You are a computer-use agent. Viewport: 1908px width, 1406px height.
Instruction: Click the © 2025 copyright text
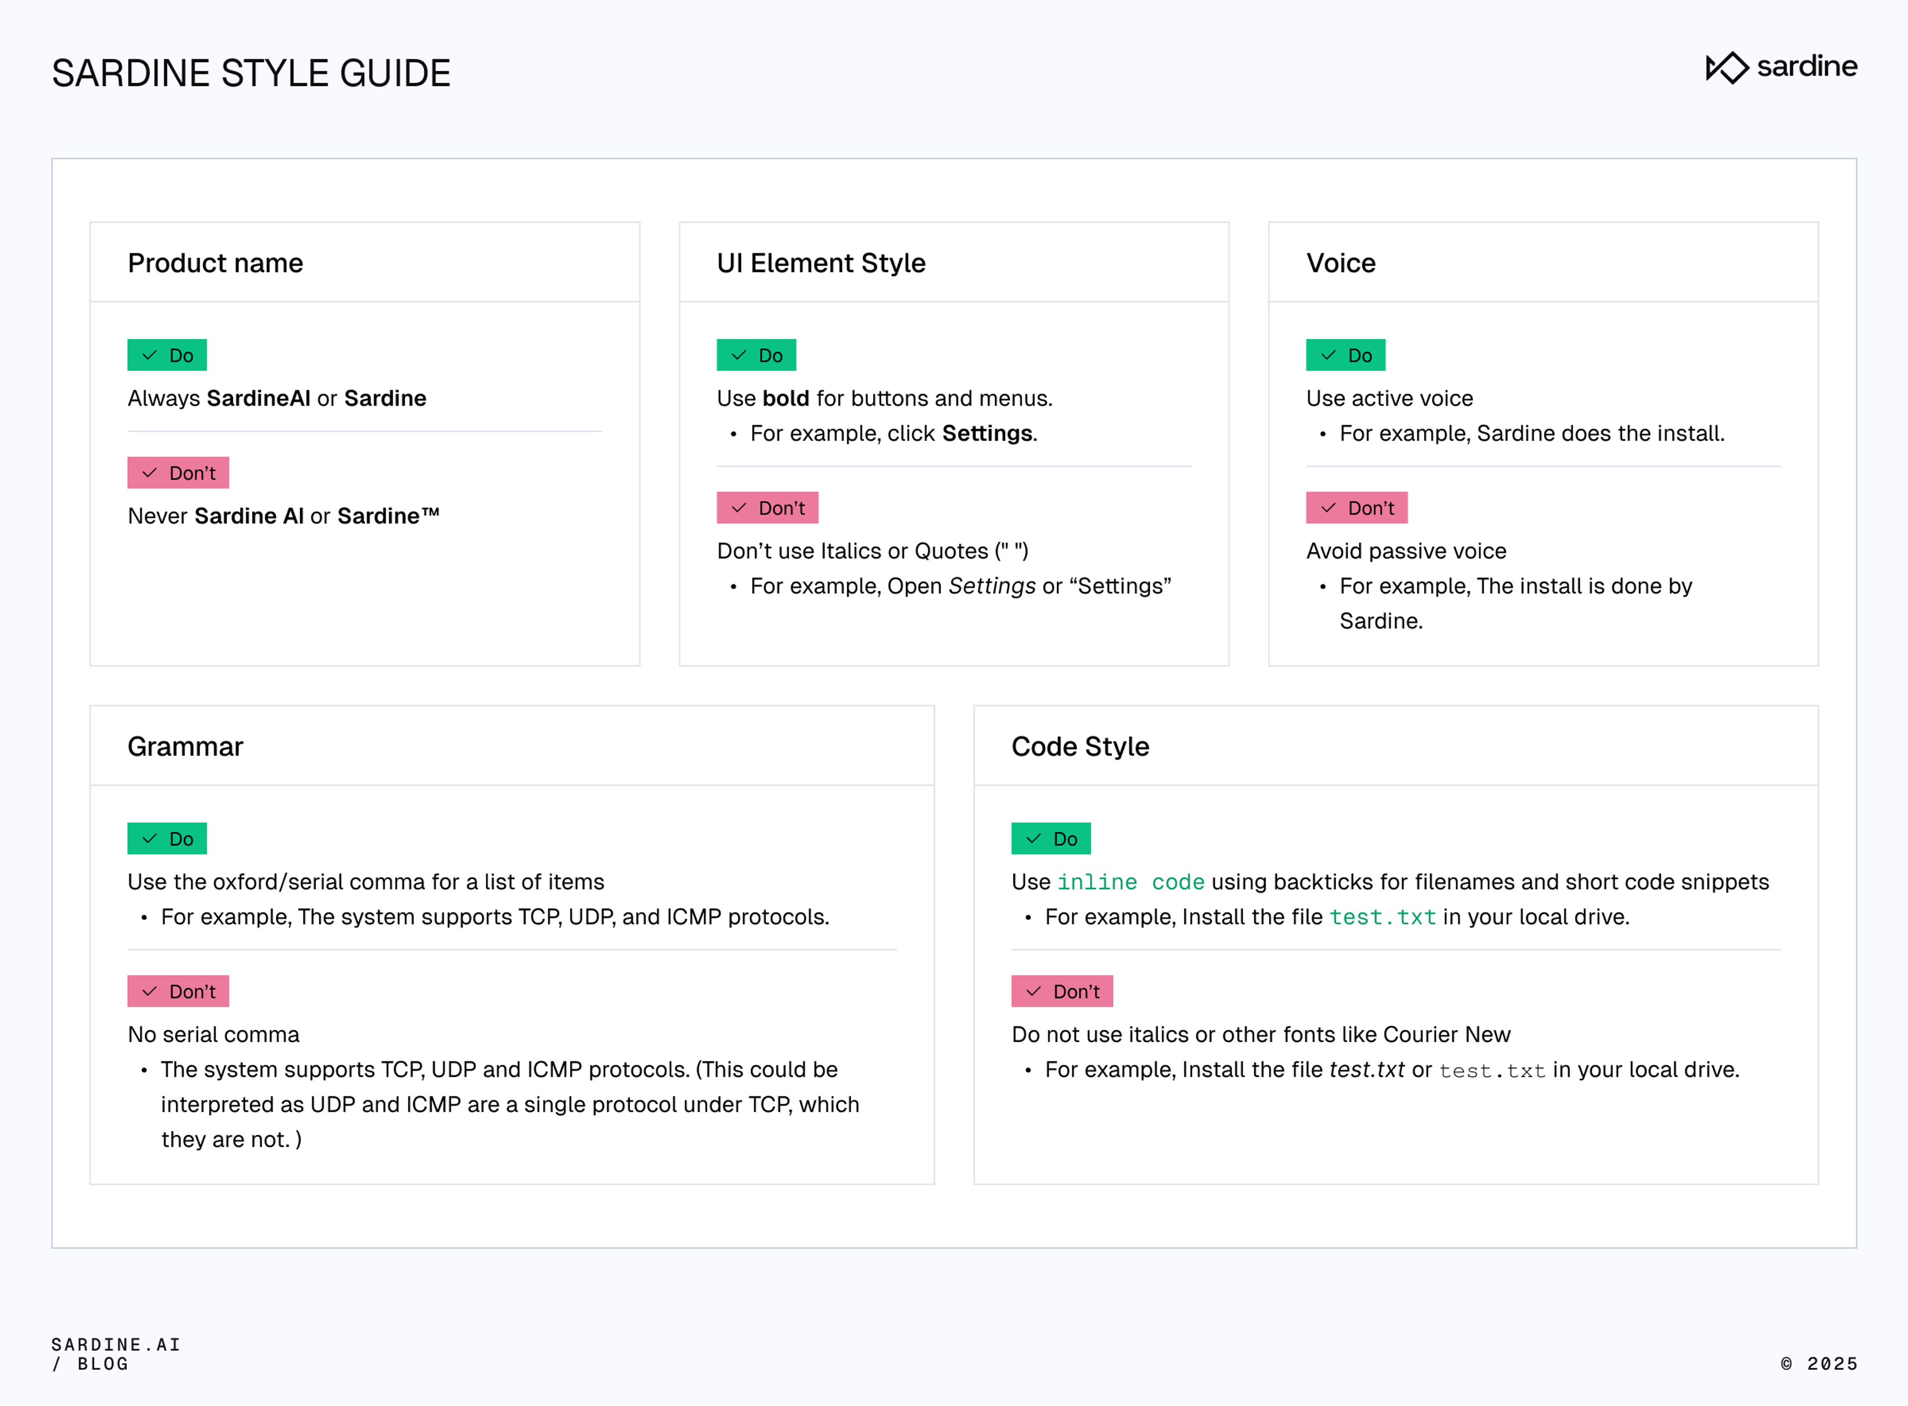click(x=1819, y=1363)
